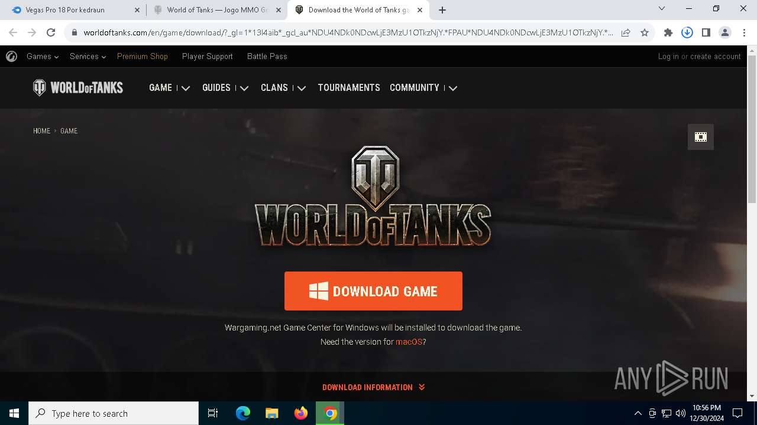The width and height of the screenshot is (757, 425).
Task: Click the macOS version link
Action: pyautogui.click(x=409, y=342)
